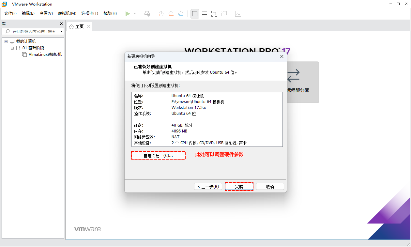411x247 pixels.
Task: Collapse the 我的计算机 tree node
Action: point(6,41)
